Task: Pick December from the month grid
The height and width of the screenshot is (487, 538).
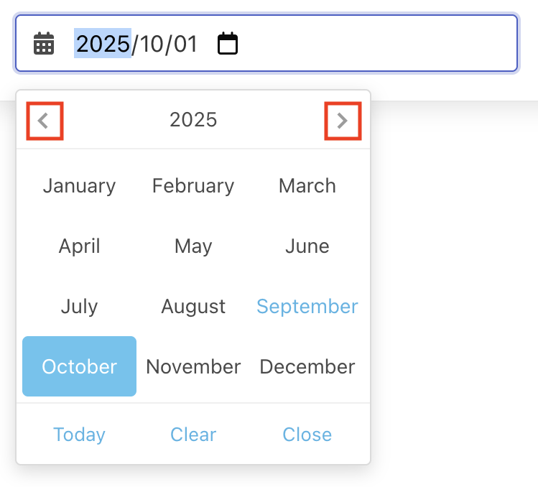Action: point(307,366)
